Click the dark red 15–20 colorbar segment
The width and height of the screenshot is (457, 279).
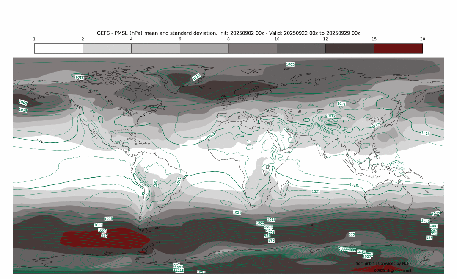pyautogui.click(x=398, y=48)
